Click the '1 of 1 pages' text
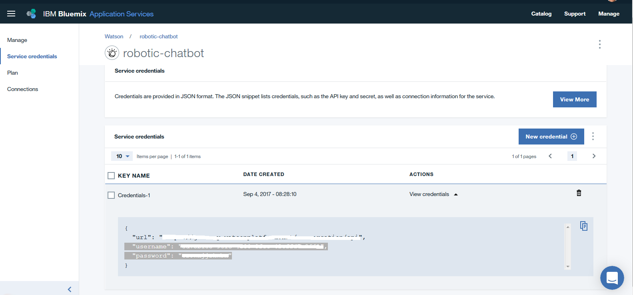The height and width of the screenshot is (295, 633). point(524,156)
